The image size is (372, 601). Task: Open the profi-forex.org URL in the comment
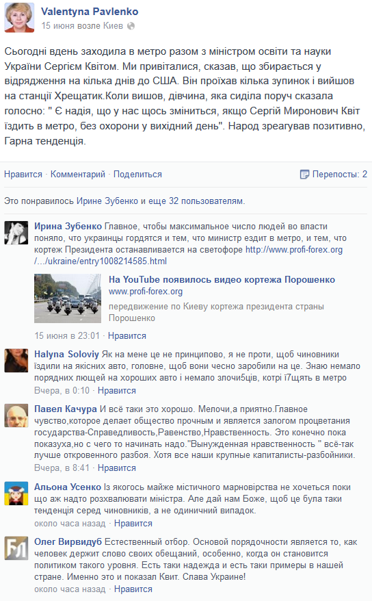pos(188,255)
